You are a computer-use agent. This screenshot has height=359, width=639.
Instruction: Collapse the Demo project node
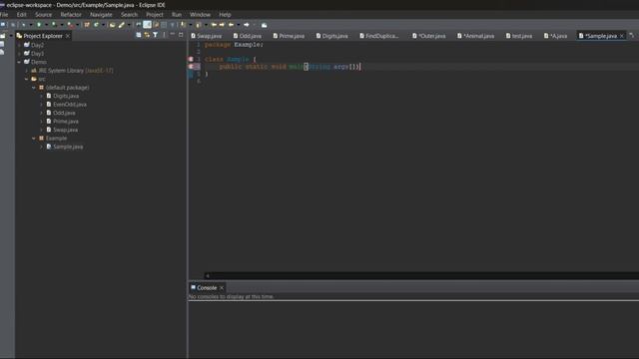tap(19, 62)
